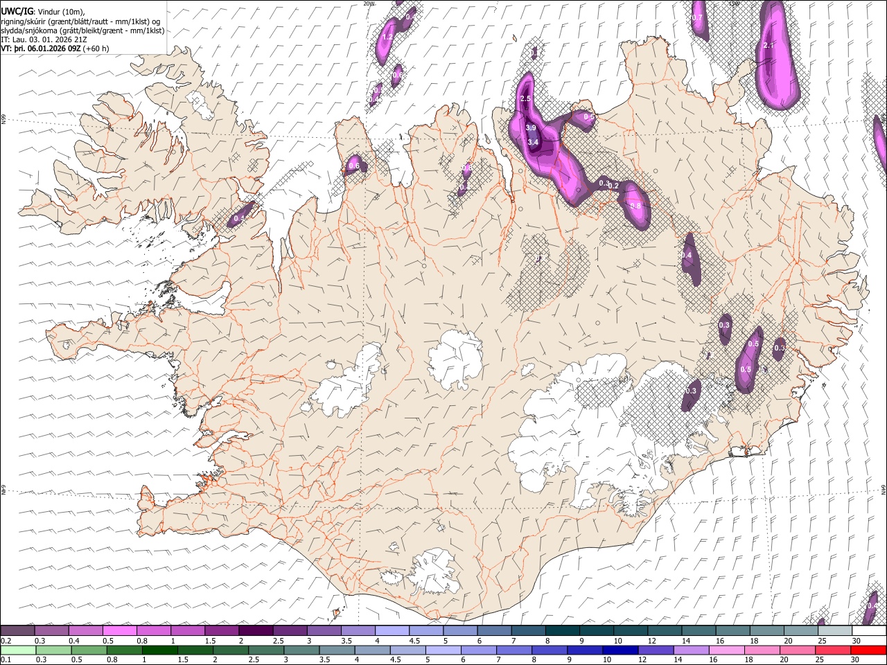This screenshot has height=665, width=887.
Task: Pick upper legend swatch between 2 and 2.5
Action: click(x=256, y=631)
